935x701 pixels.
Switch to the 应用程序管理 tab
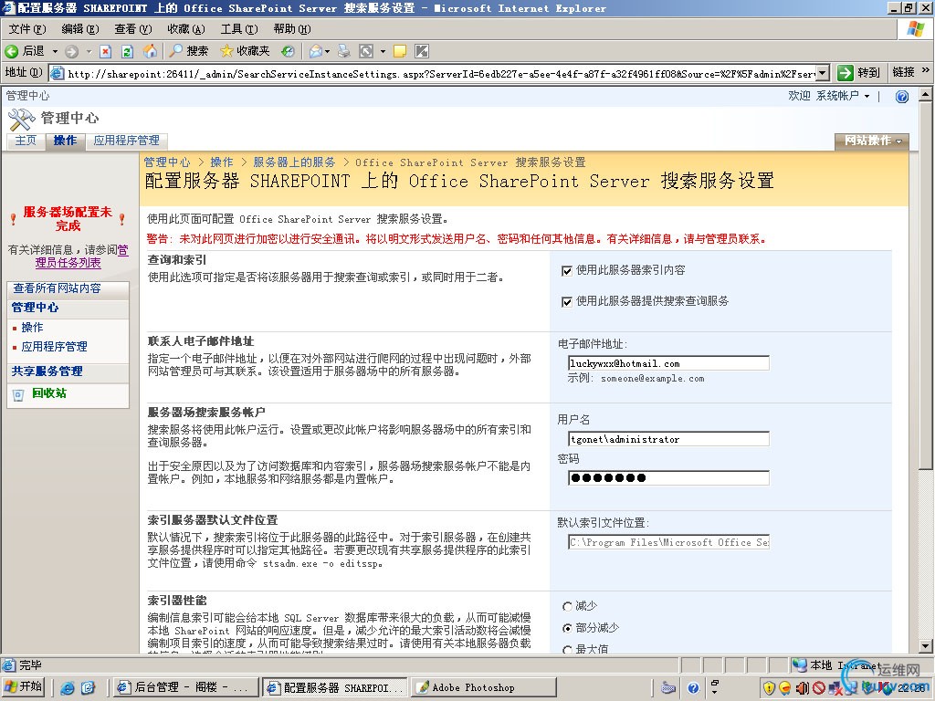[126, 141]
